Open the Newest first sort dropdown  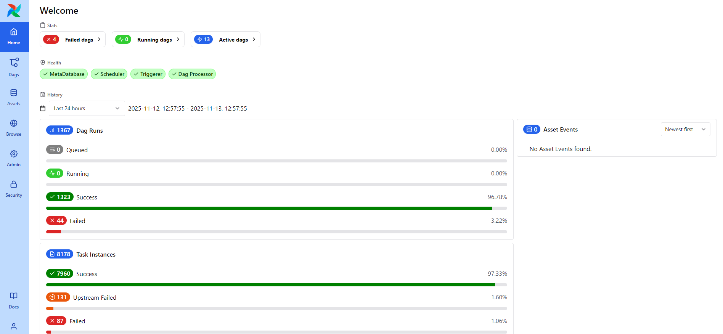tap(685, 130)
